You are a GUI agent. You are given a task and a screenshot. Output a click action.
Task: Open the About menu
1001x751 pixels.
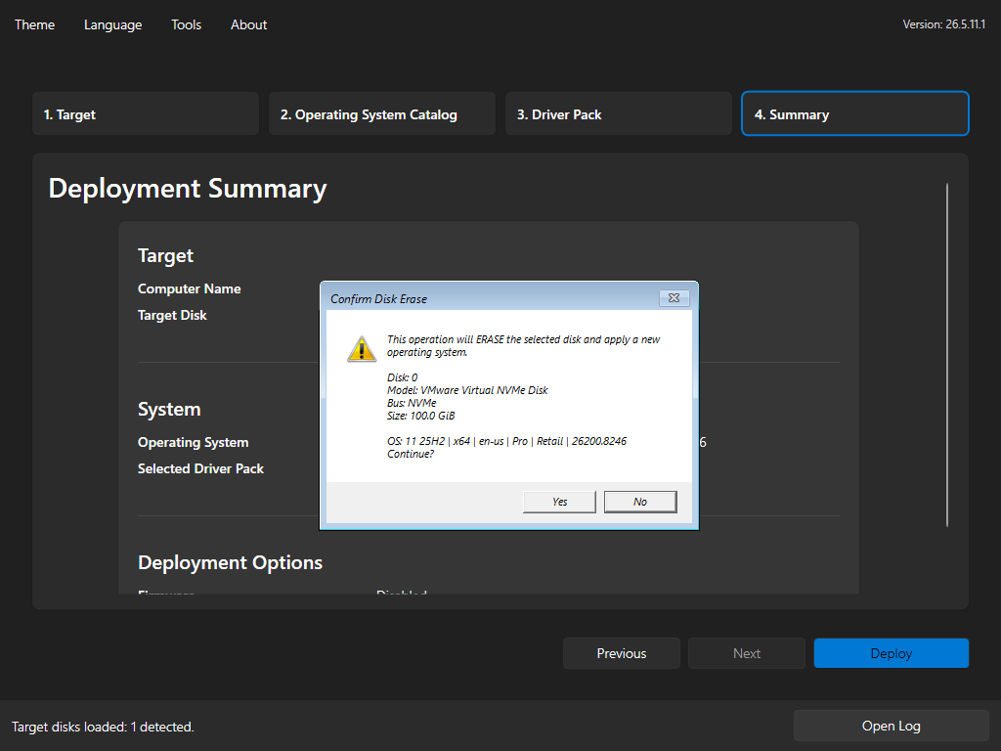[248, 24]
